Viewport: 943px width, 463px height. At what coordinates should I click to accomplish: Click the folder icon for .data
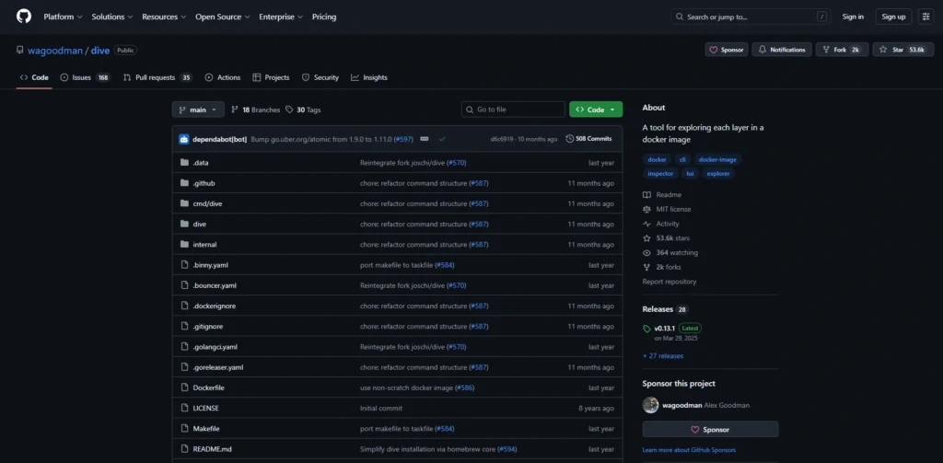click(x=184, y=162)
